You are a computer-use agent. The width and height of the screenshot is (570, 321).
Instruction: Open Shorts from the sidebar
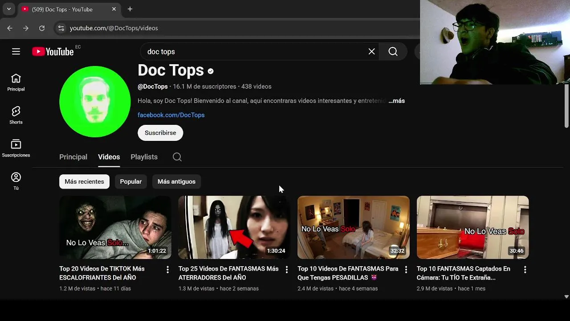16,115
